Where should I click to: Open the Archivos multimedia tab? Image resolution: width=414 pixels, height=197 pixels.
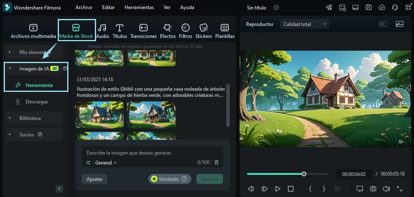pos(33,31)
